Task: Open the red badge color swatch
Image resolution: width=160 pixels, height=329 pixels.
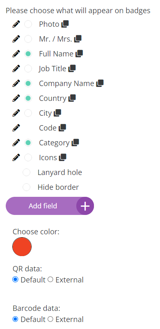Action: [22, 247]
